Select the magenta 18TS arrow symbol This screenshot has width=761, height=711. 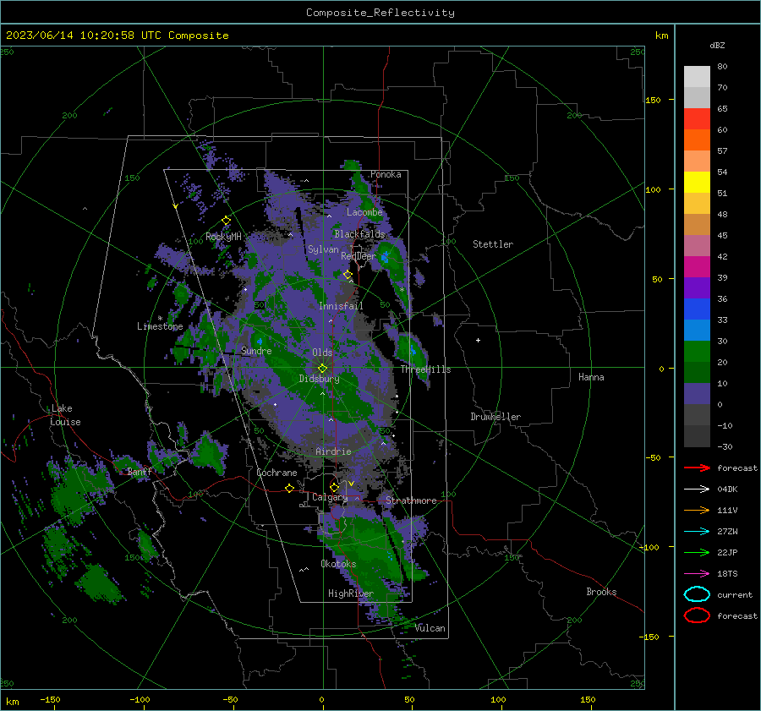[x=697, y=574]
